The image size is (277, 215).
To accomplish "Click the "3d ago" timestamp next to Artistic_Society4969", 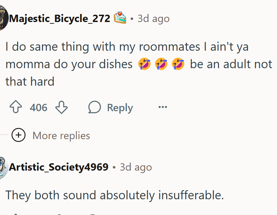I will tap(136, 167).
